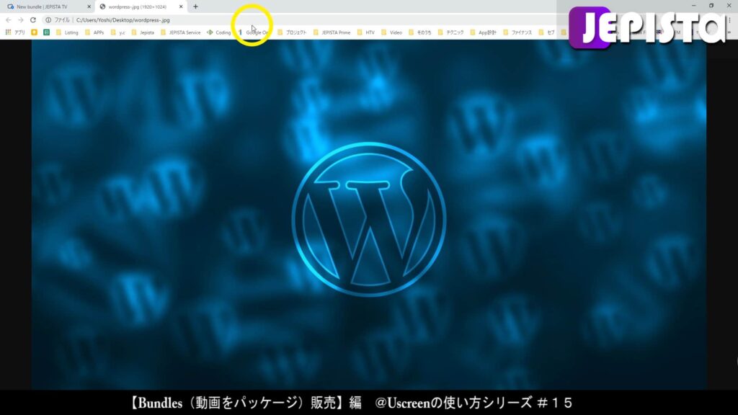738x415 pixels.
Task: Open the Google bookmark
Action: click(253, 32)
